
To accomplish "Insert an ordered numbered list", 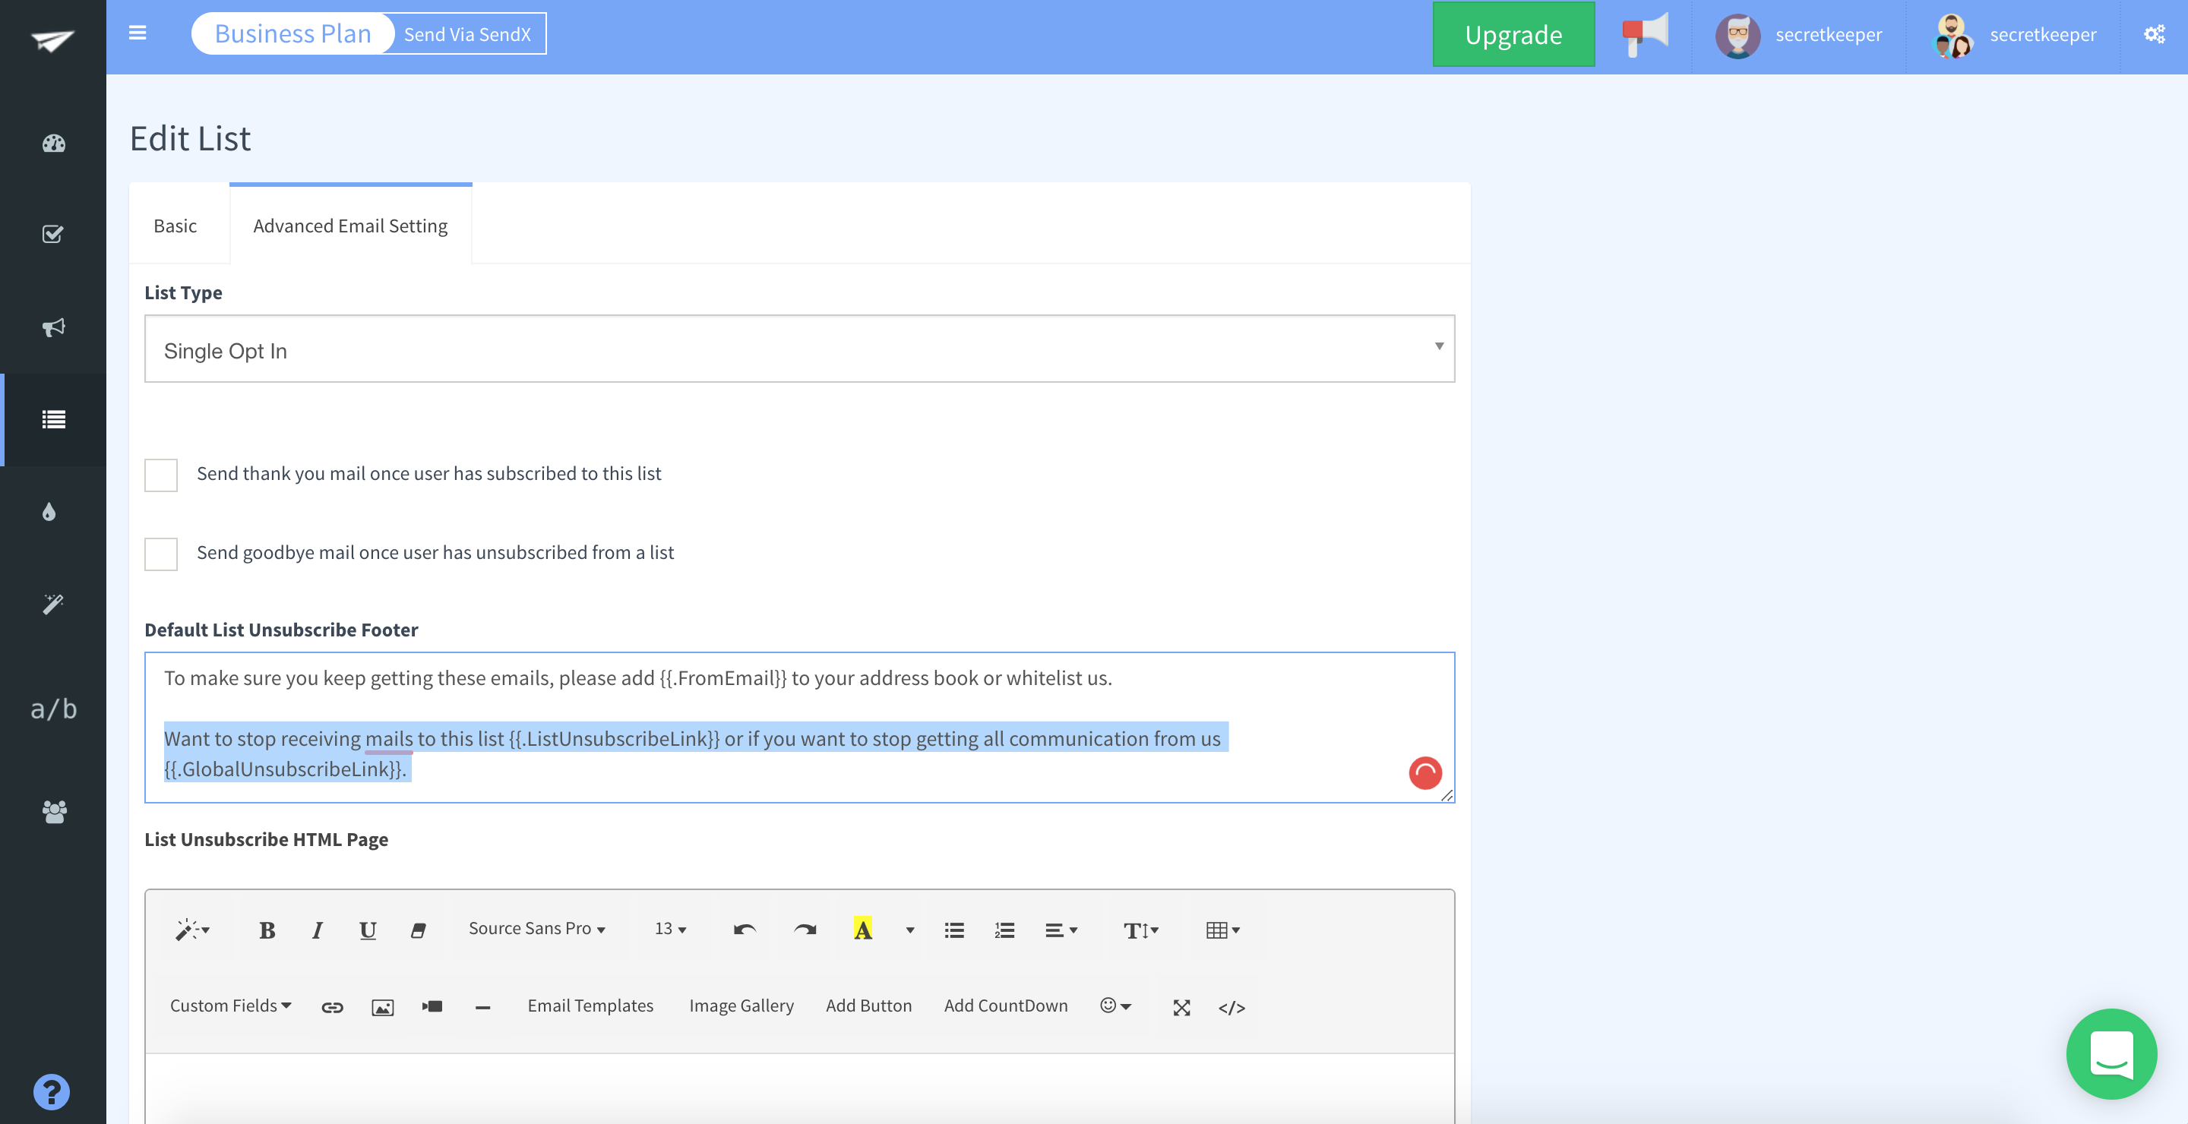I will [x=1005, y=930].
